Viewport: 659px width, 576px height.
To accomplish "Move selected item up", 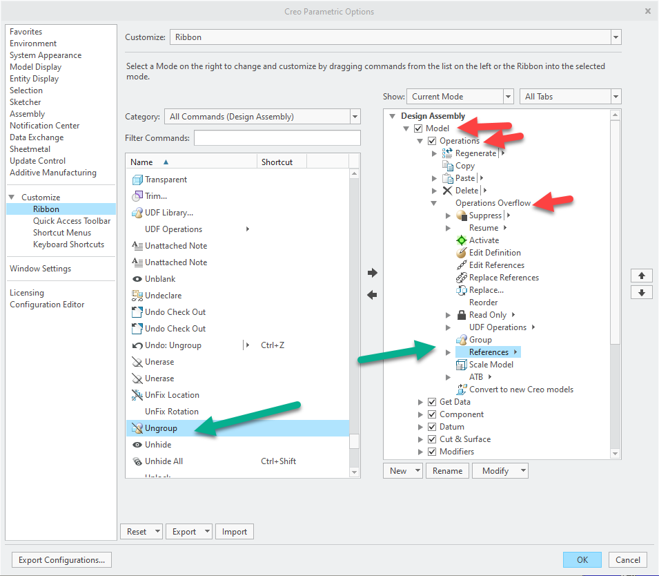I will pyautogui.click(x=641, y=276).
